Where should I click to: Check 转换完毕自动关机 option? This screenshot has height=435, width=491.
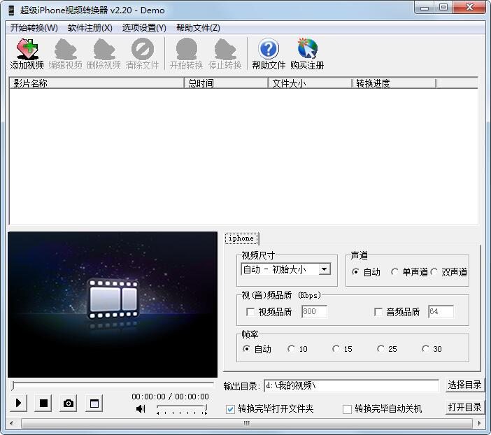(x=347, y=409)
